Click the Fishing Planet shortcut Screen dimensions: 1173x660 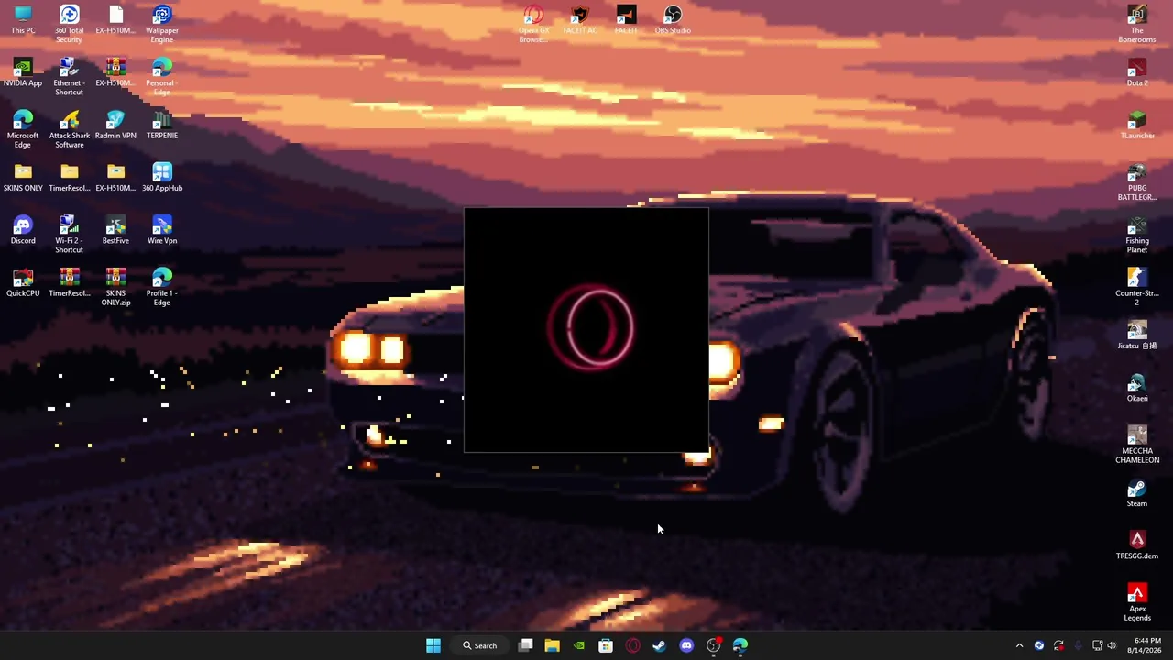pos(1137,235)
